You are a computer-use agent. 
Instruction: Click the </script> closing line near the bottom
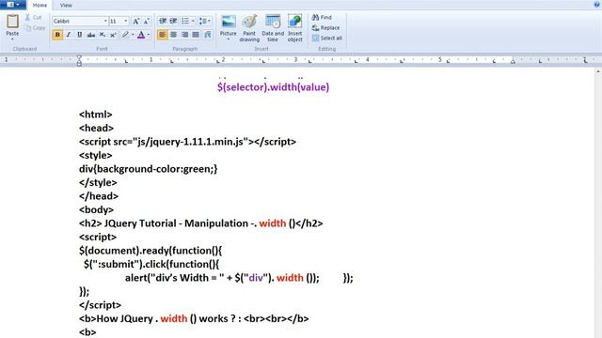tap(100, 305)
